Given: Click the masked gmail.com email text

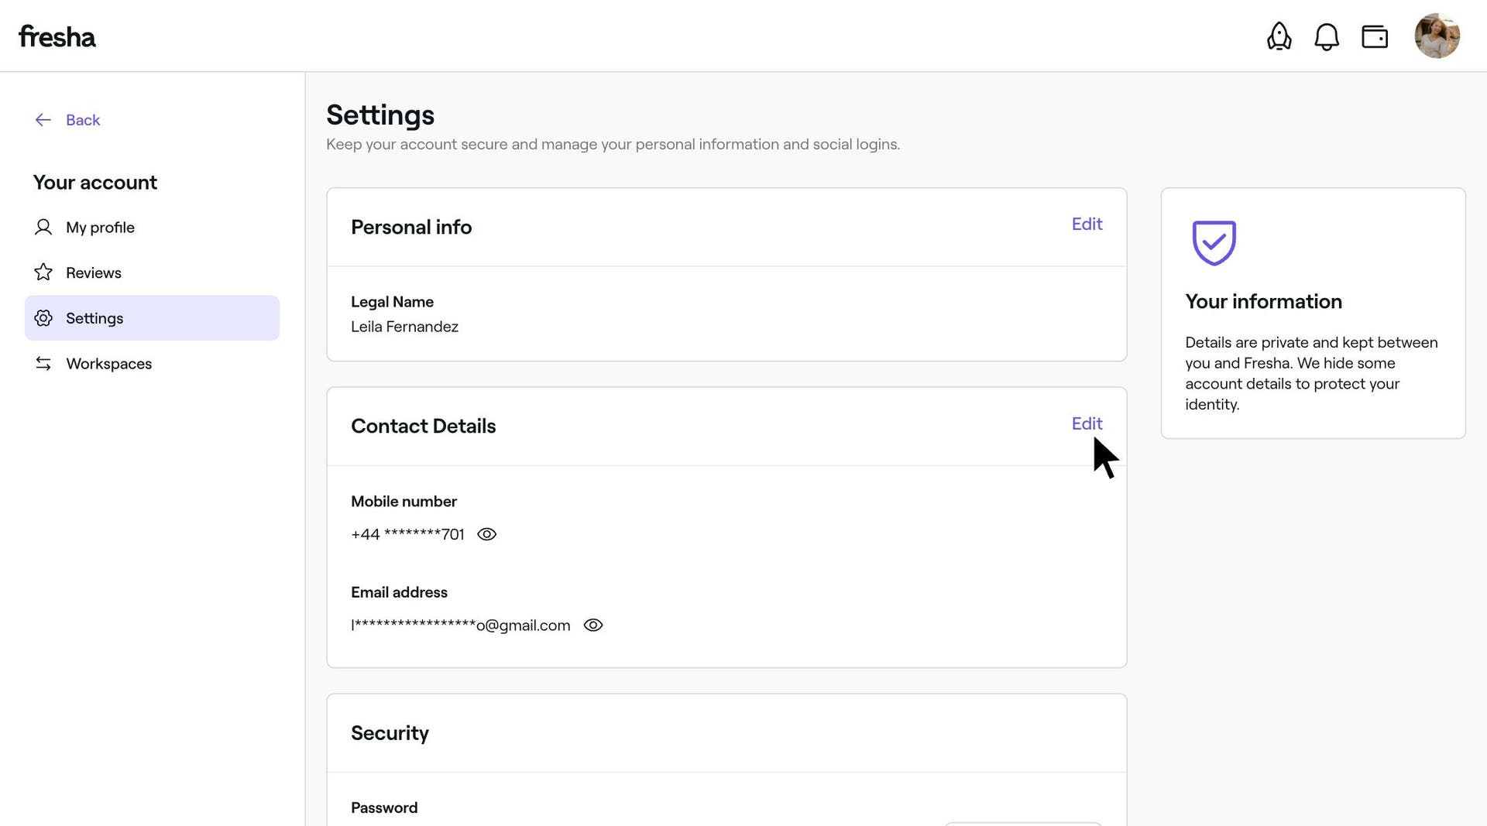Looking at the screenshot, I should tap(461, 625).
